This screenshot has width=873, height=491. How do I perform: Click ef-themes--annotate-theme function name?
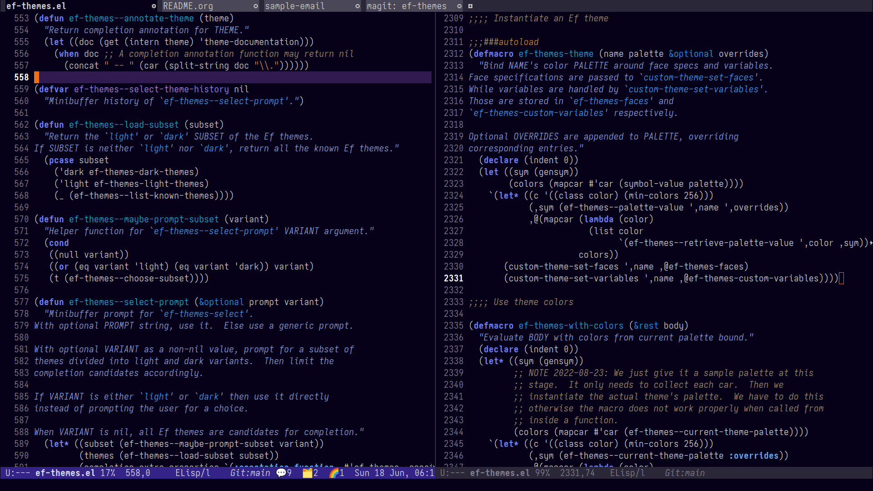click(131, 18)
